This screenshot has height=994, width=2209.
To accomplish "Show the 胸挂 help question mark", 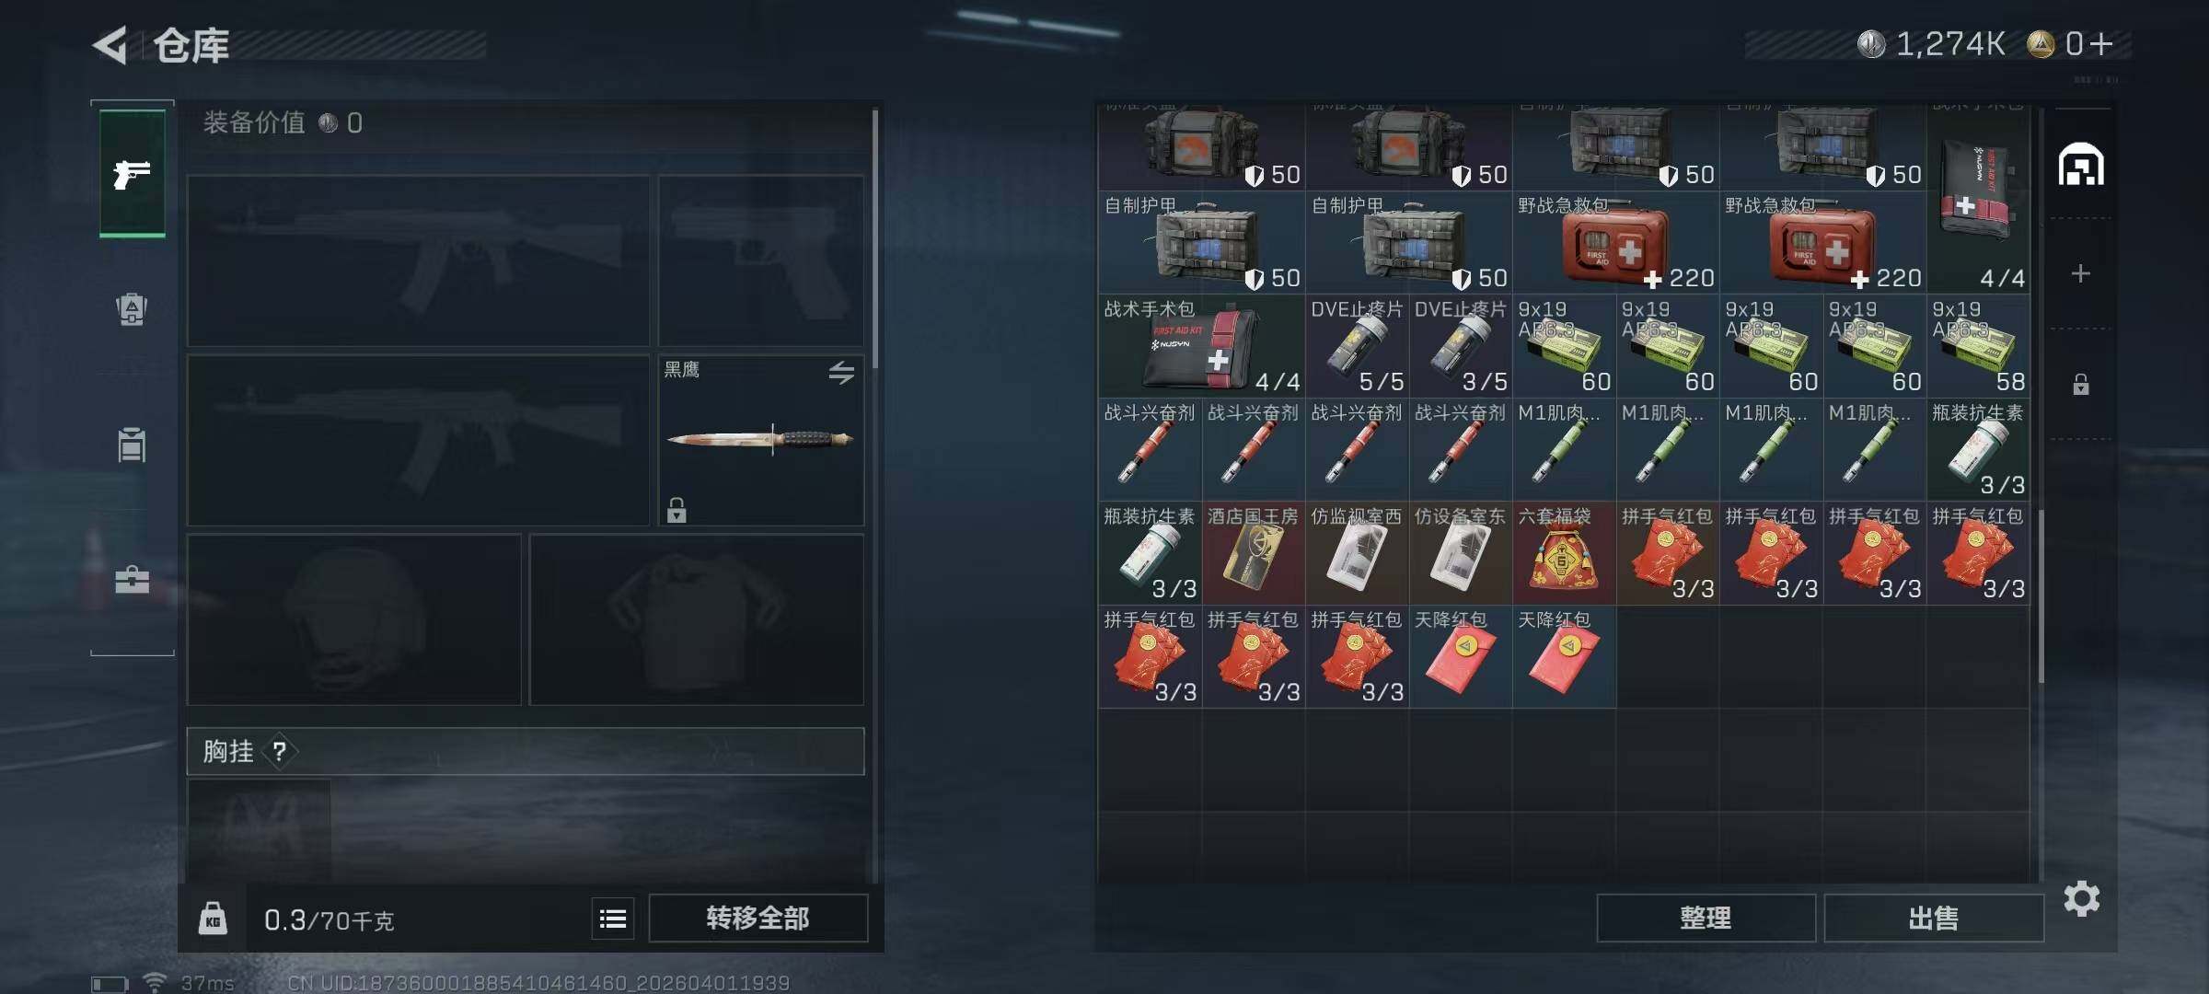I will pyautogui.click(x=280, y=752).
